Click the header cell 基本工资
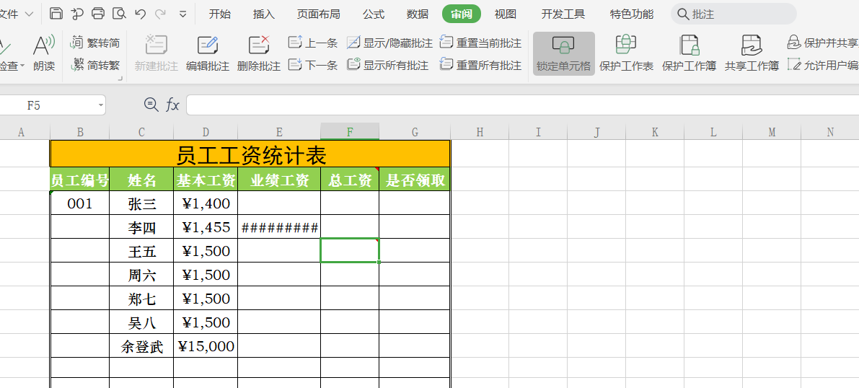 206,179
